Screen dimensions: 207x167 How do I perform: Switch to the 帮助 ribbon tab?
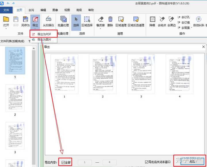click(x=91, y=10)
